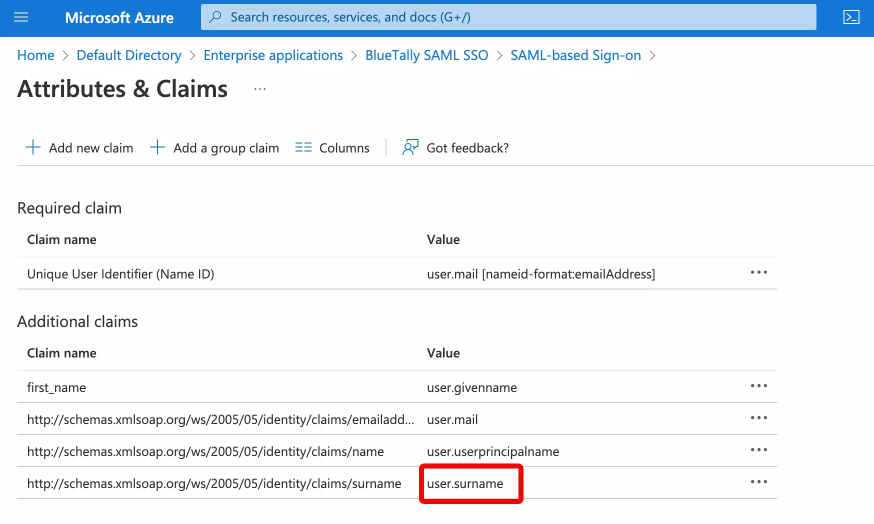Screen dimensions: 874x524
Task: Click the feedback person icon
Action: click(410, 147)
